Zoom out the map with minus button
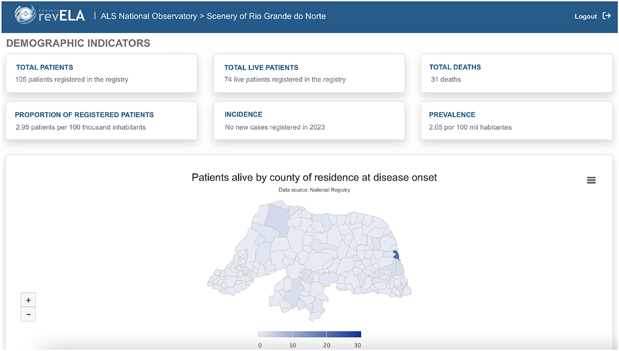 coord(28,315)
